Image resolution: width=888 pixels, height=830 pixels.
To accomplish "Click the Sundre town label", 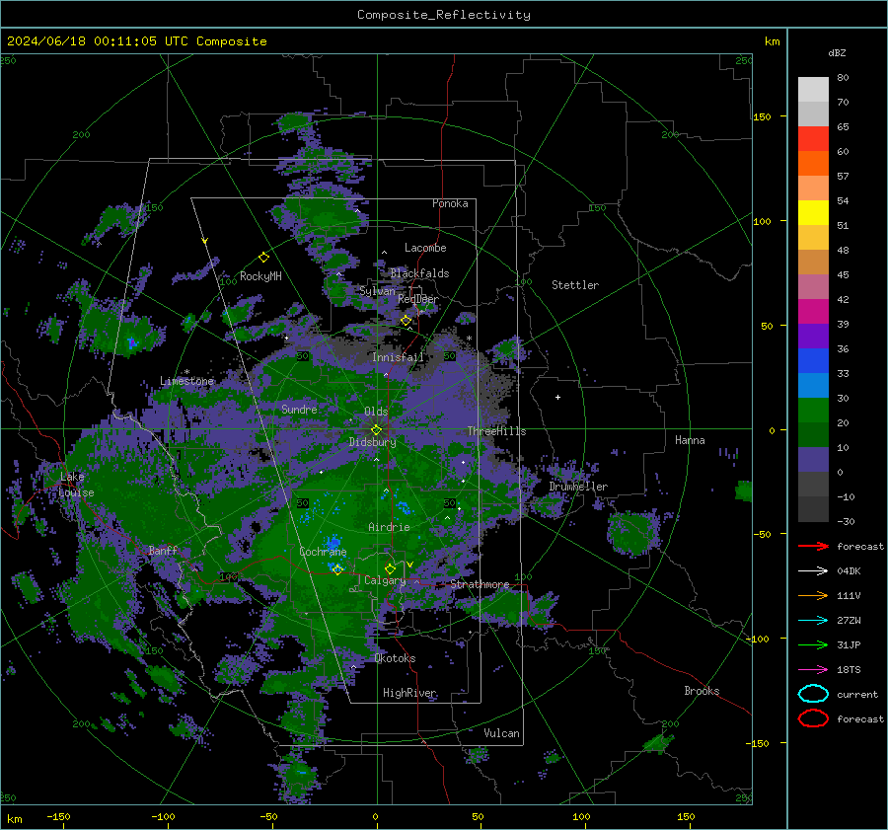I will pos(299,409).
